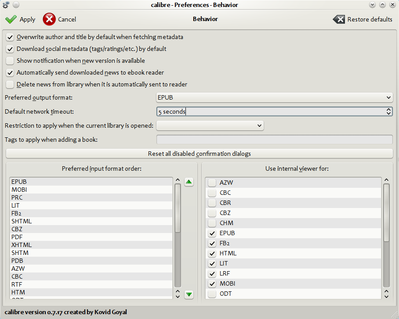
Task: Click Reset all disabled confirmation dialogs button
Action: click(x=199, y=154)
